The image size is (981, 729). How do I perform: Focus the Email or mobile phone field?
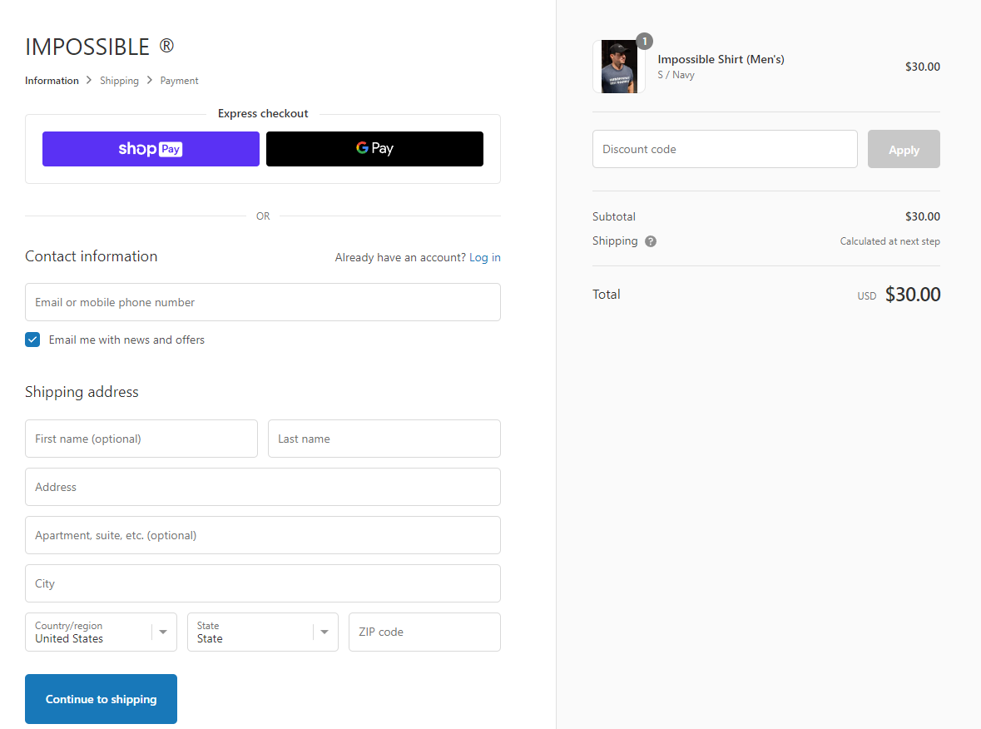[x=263, y=302]
